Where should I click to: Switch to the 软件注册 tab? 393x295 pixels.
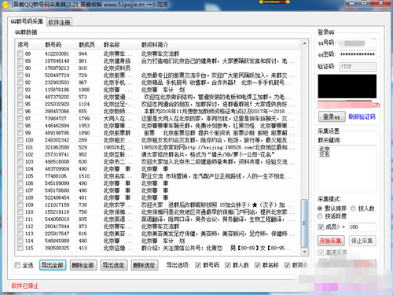(60, 22)
